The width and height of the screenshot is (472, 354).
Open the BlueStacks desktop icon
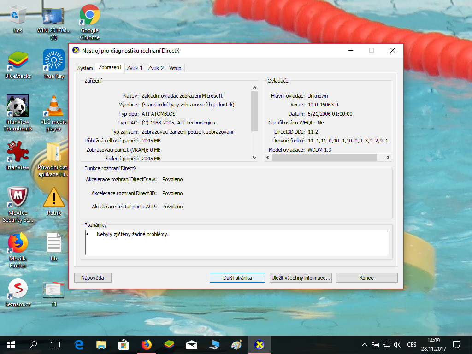point(18,61)
